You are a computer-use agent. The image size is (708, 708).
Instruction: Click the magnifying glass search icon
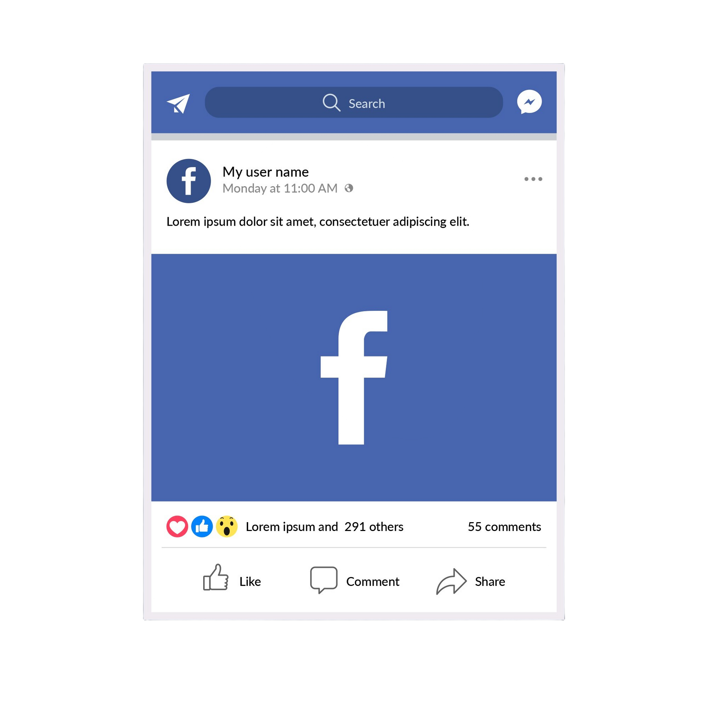(x=331, y=103)
